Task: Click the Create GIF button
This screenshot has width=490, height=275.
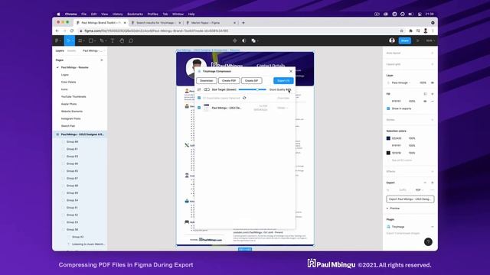Action: [252, 81]
